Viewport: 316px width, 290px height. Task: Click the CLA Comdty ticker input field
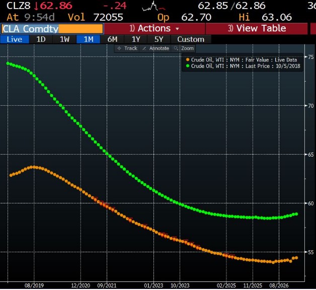[x=52, y=29]
